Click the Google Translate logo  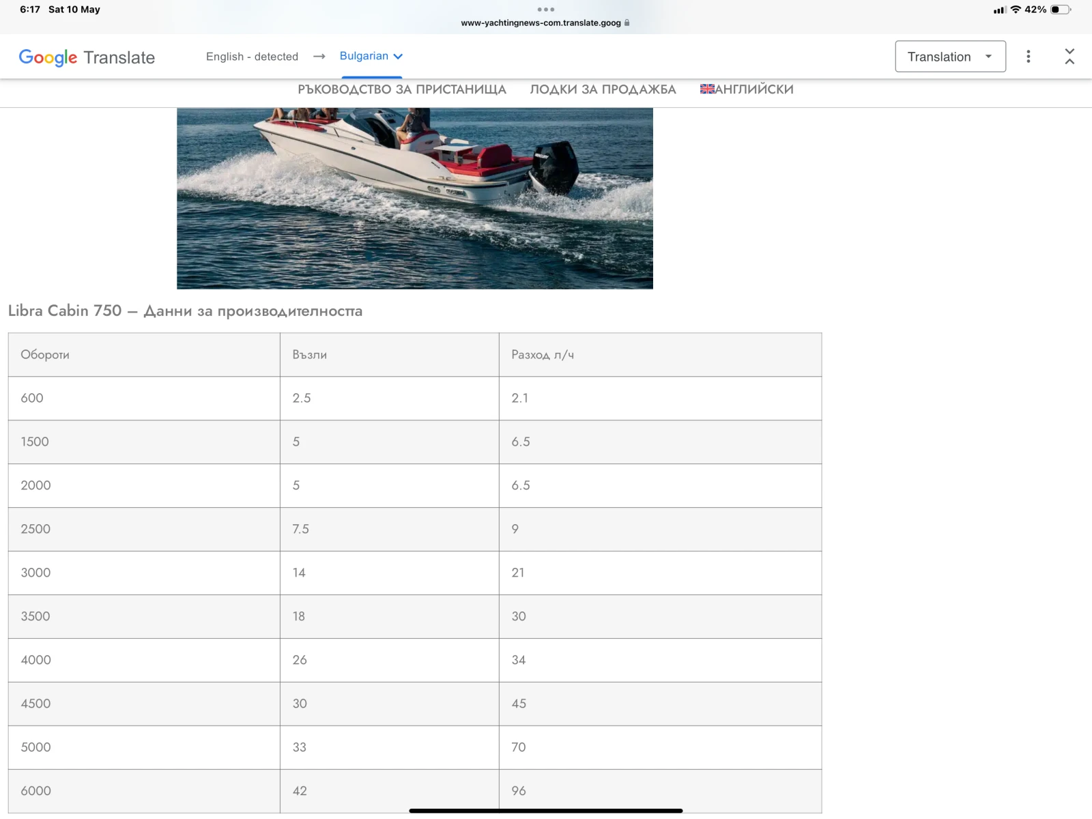[87, 57]
